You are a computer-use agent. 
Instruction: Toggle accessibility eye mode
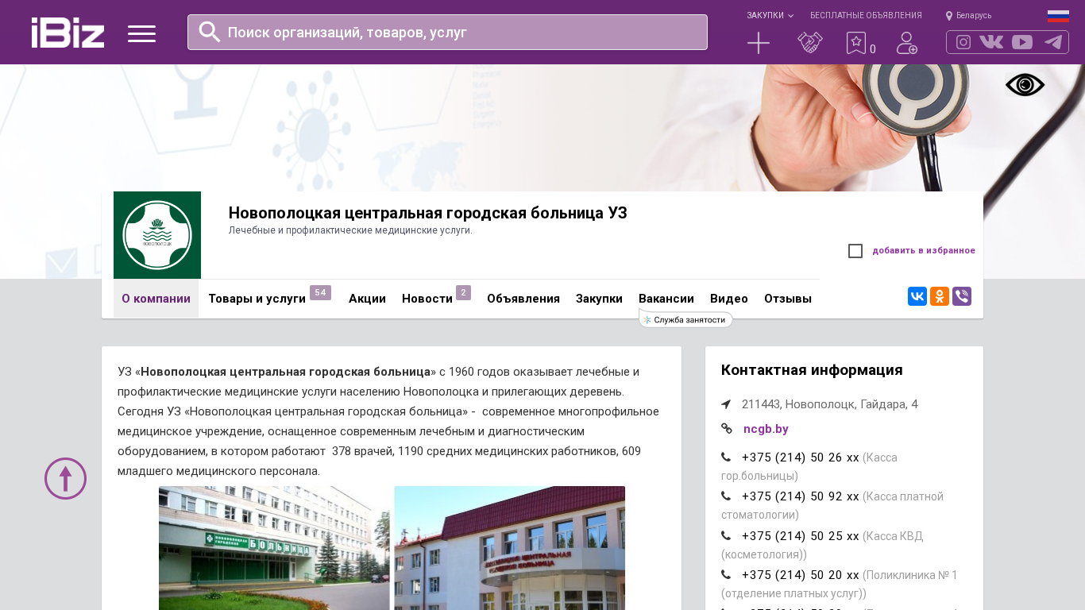click(1025, 85)
